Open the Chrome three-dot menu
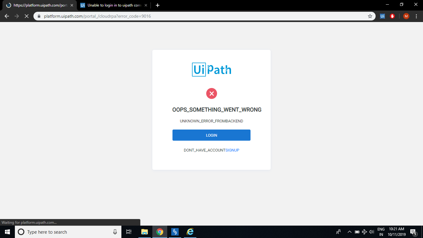This screenshot has height=238, width=423. coord(416,16)
